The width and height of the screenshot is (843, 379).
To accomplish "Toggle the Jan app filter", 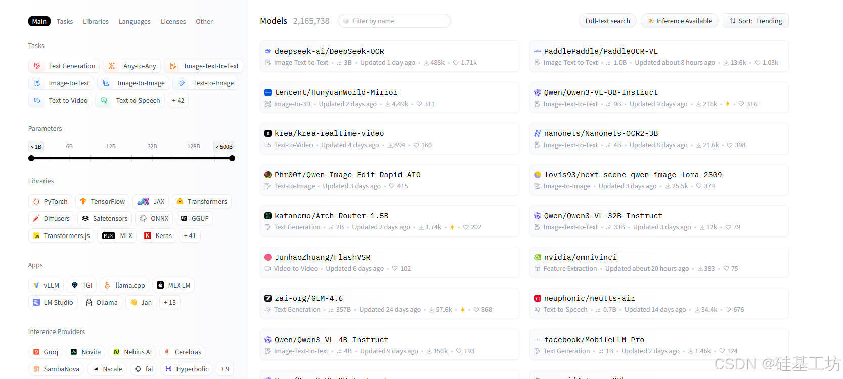I will [141, 302].
